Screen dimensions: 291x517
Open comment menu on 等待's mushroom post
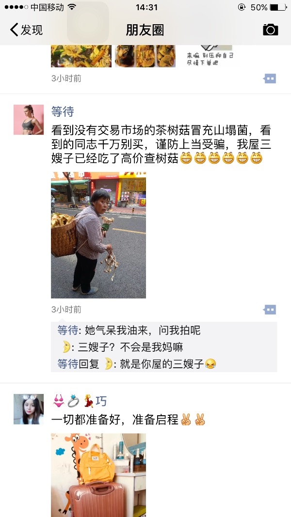[270, 309]
